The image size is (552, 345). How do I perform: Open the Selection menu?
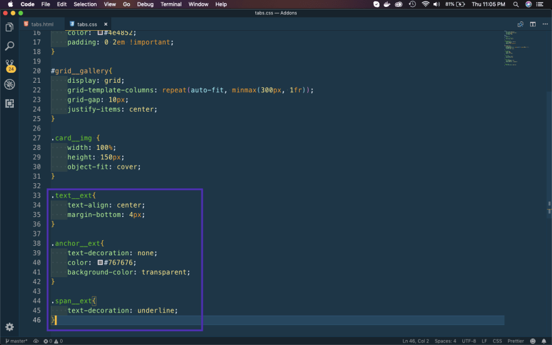(85, 4)
